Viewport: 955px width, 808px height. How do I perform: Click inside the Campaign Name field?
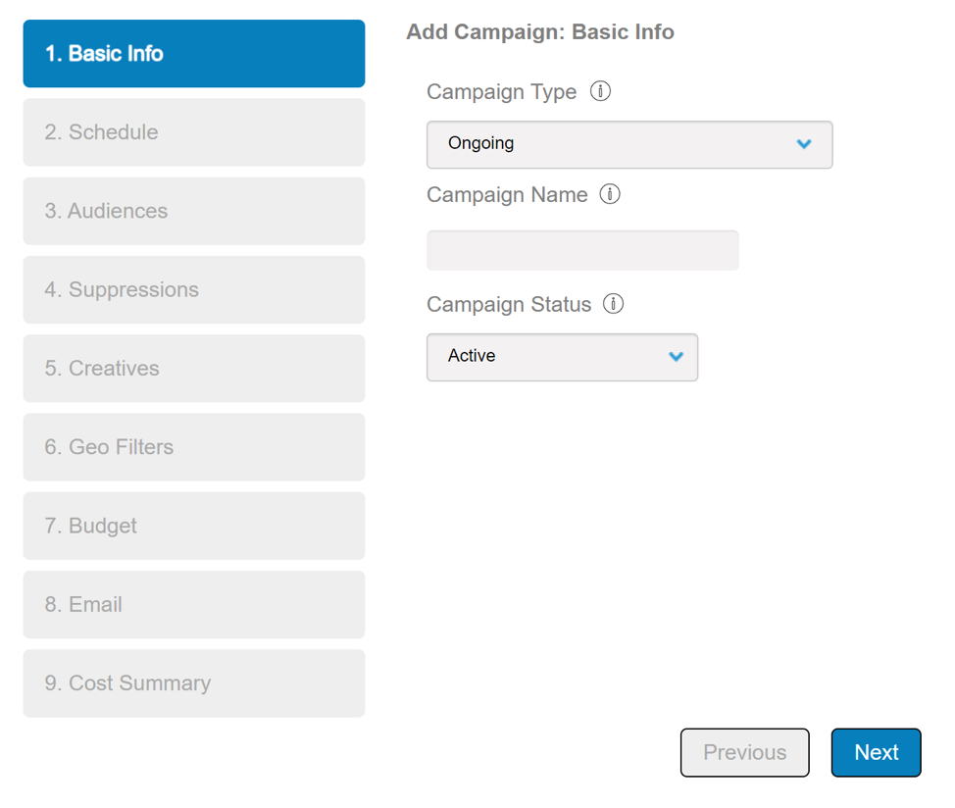pos(581,250)
